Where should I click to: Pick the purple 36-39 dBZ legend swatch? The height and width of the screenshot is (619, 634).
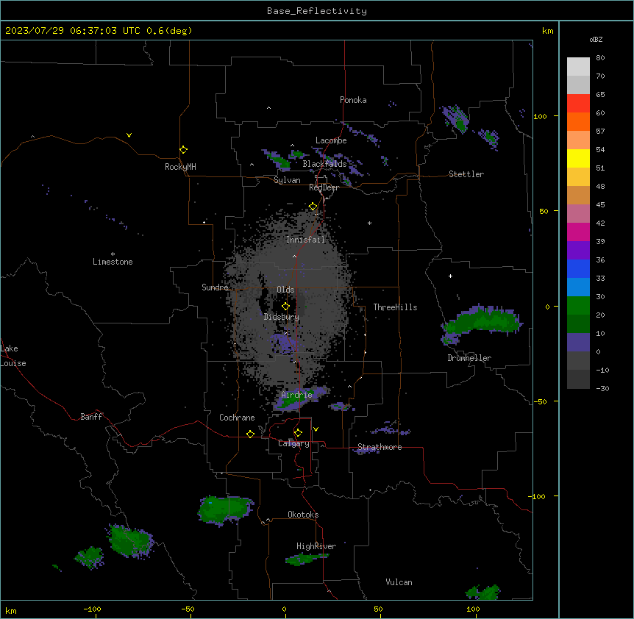(x=578, y=251)
